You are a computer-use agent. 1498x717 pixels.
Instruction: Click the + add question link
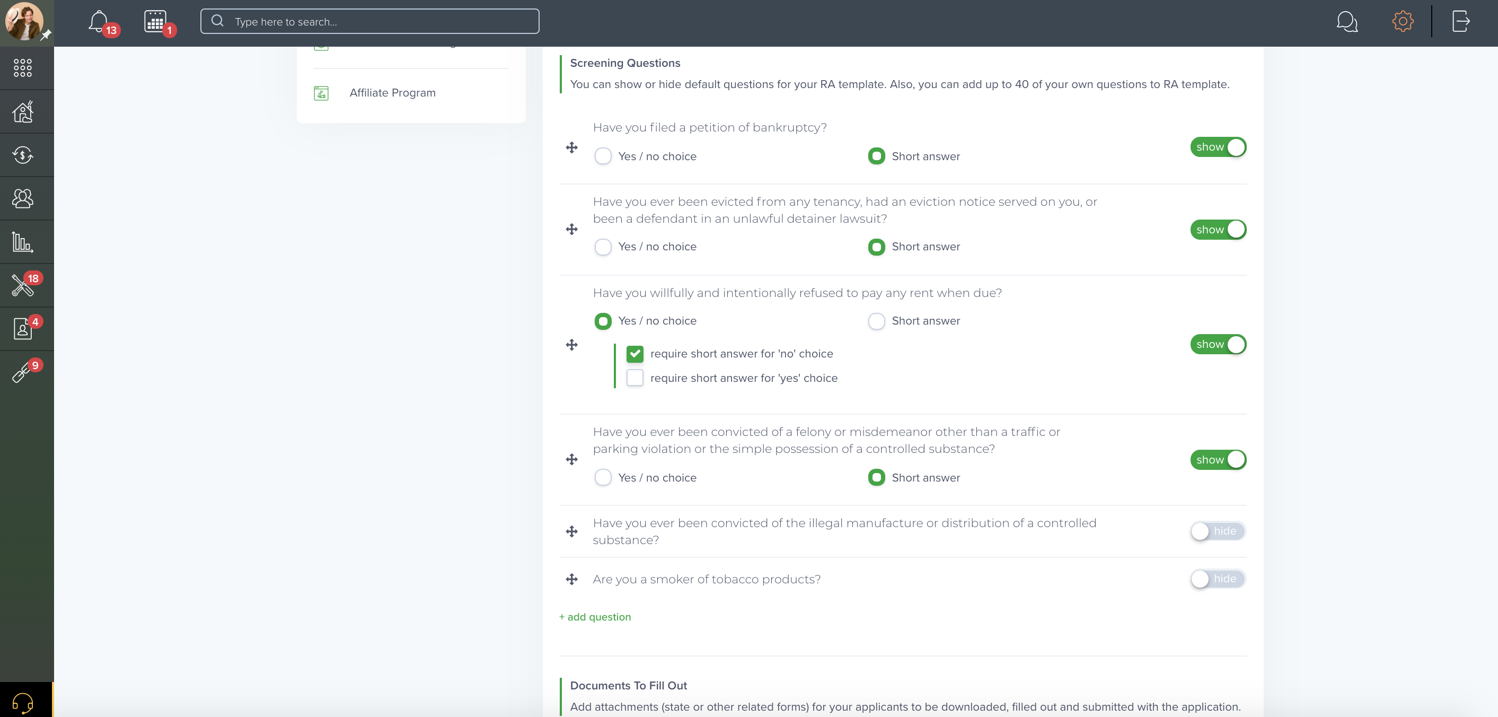(x=595, y=617)
